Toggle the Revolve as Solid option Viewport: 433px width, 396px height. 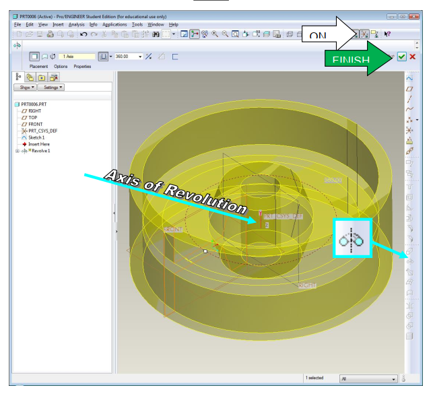[35, 57]
